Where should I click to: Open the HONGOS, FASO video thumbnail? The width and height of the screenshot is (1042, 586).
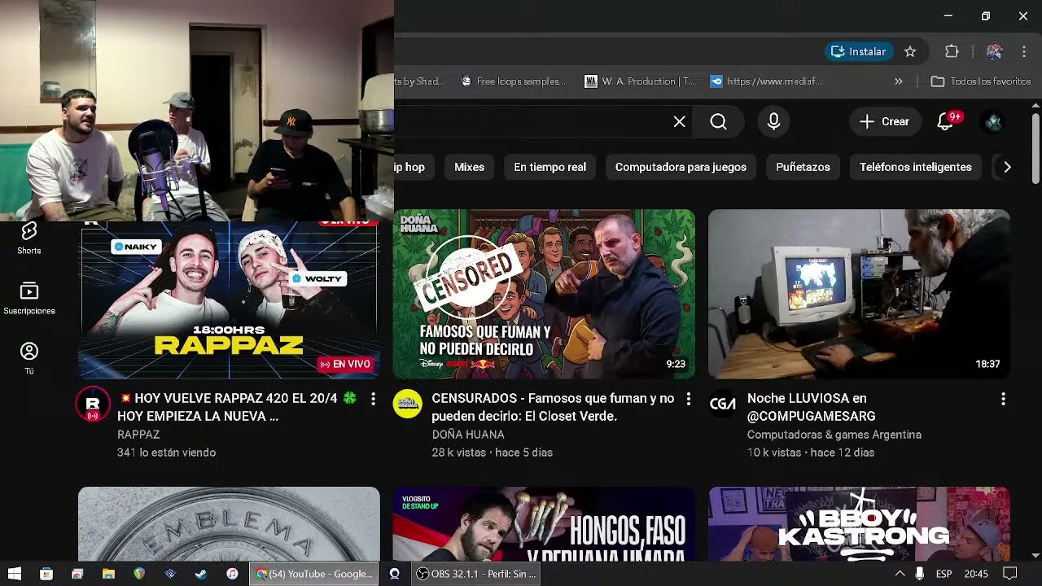click(x=544, y=524)
